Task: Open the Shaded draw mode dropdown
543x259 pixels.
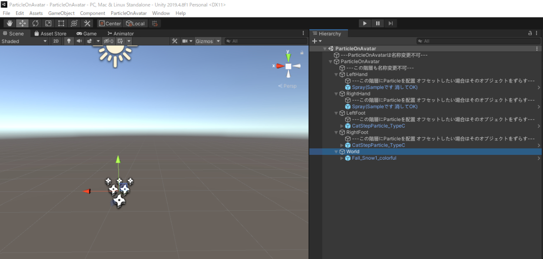Action: pyautogui.click(x=24, y=41)
